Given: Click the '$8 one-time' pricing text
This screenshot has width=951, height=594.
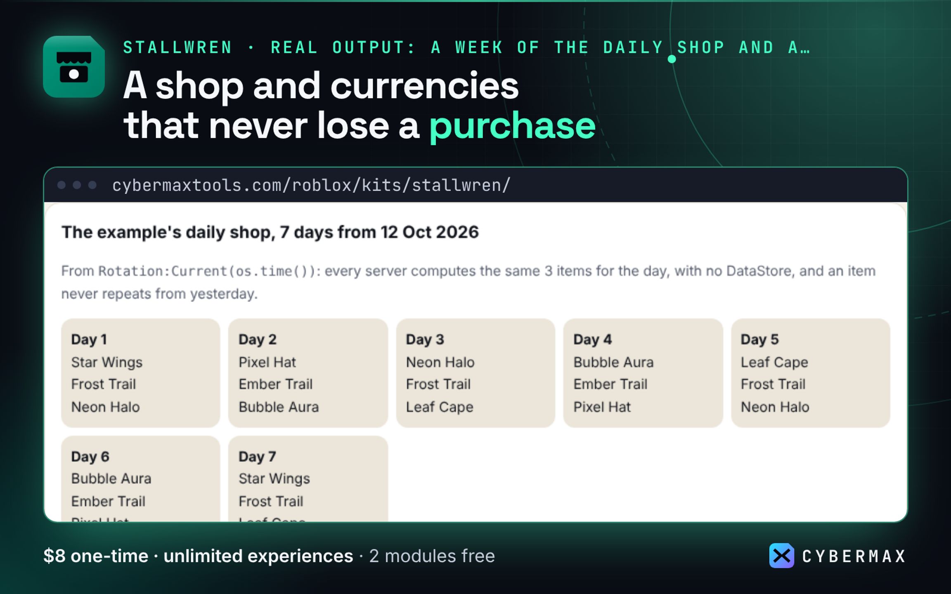Looking at the screenshot, I should 96,556.
